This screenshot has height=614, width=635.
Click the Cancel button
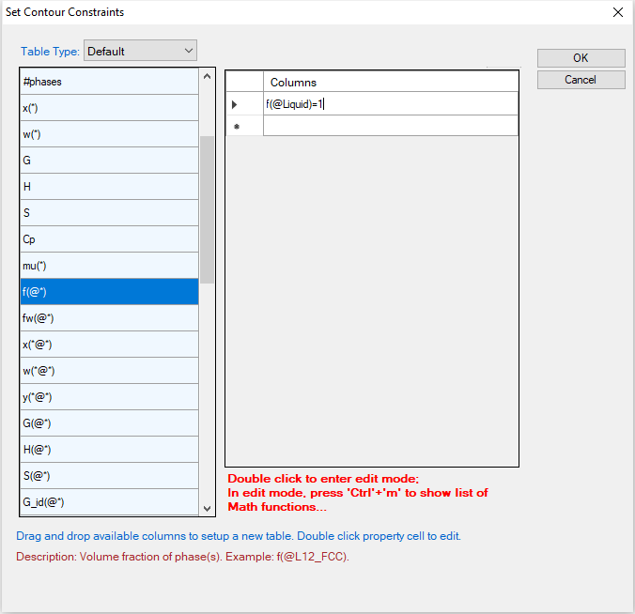[x=581, y=80]
